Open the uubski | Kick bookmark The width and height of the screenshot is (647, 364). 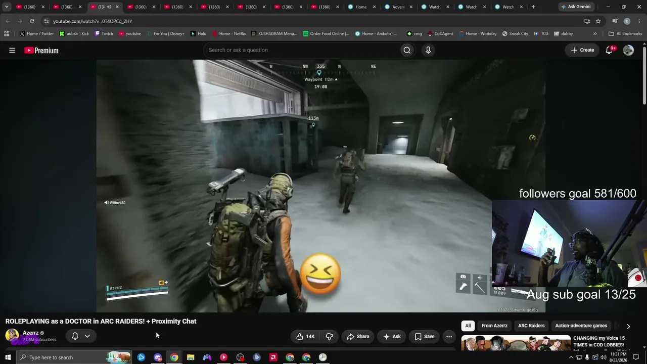[74, 34]
